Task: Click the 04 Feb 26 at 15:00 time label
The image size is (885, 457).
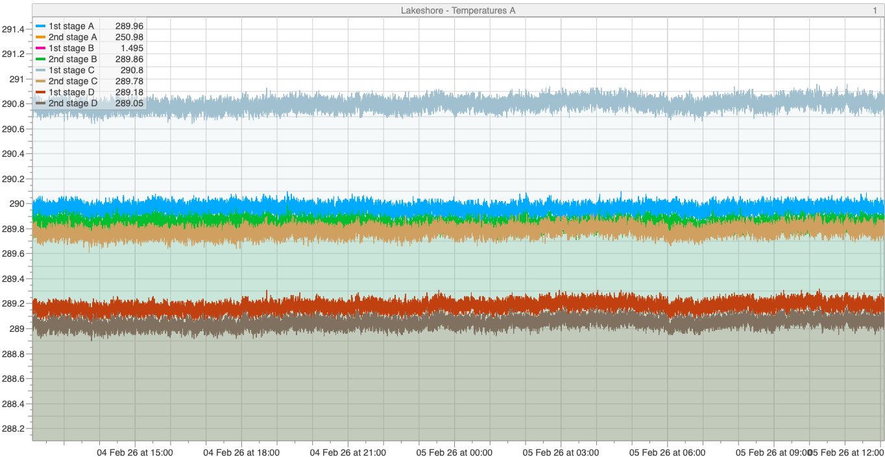Action: pos(135,452)
